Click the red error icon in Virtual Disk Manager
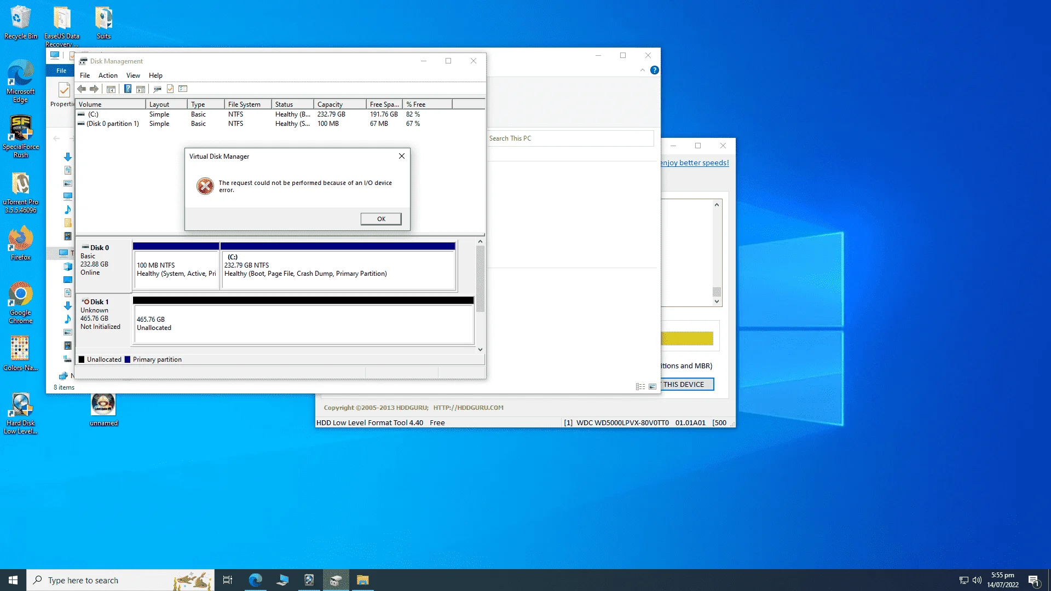The width and height of the screenshot is (1051, 591). point(205,186)
